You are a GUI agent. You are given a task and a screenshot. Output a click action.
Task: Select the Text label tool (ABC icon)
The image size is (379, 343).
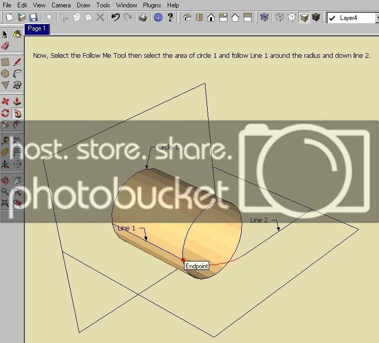(17, 152)
